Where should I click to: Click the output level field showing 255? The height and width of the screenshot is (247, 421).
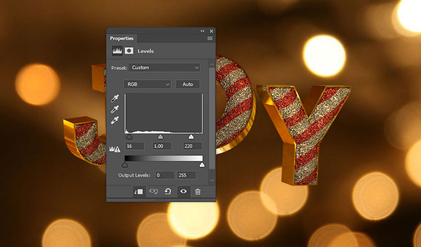(x=187, y=175)
